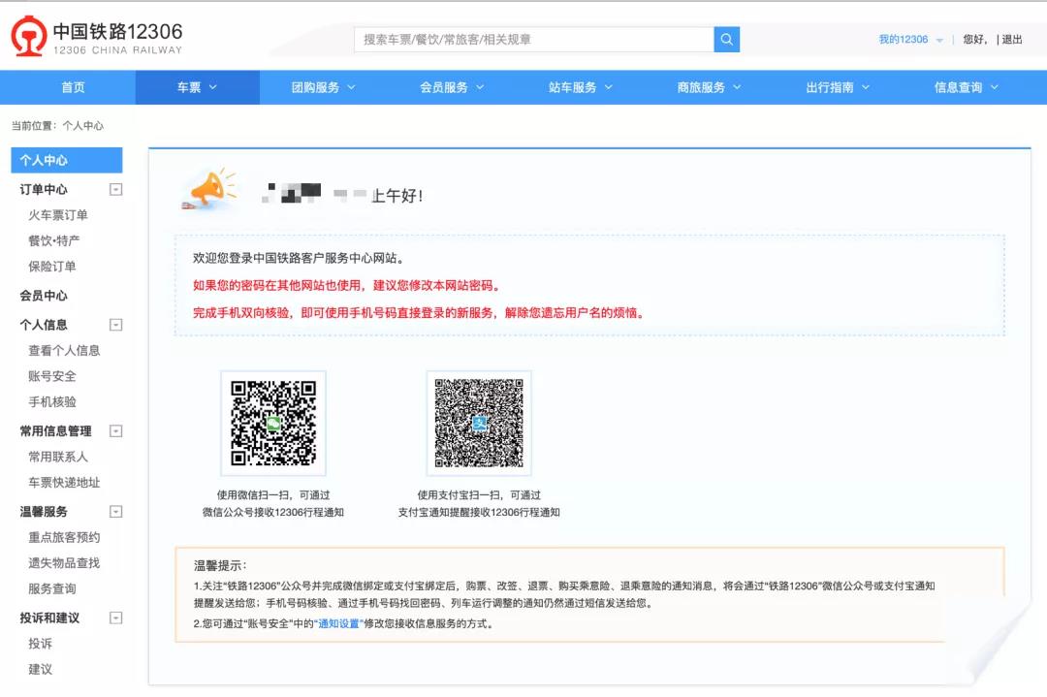Screen dimensions: 1047x697
Task: Click the 团购服务 chevron arrow
Action: 351,87
